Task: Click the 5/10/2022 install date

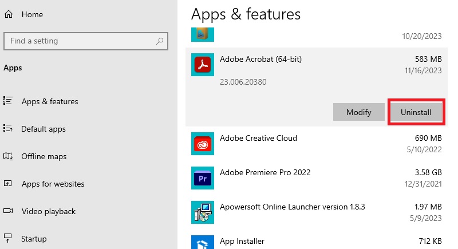Action: point(424,149)
